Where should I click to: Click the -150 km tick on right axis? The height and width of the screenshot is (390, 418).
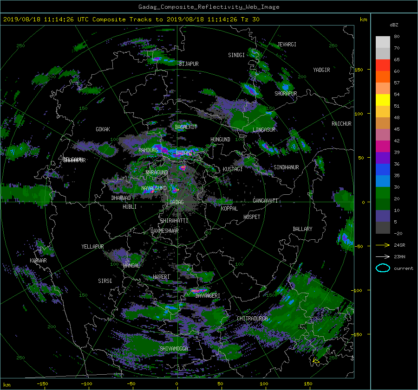[358, 334]
